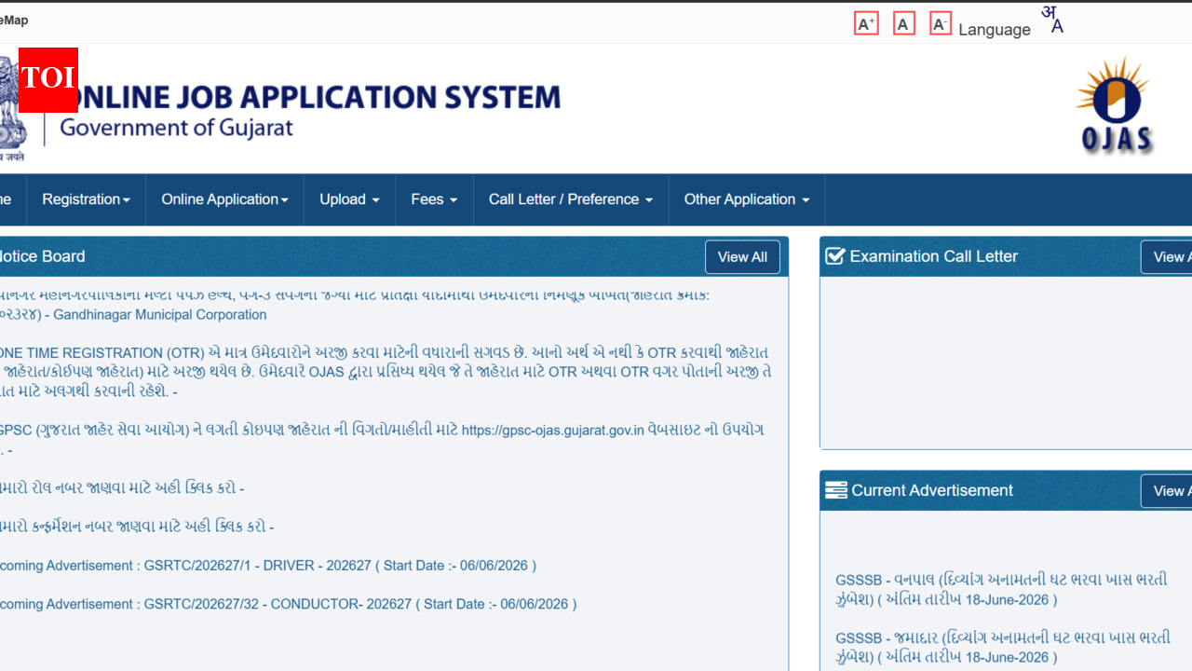Expand Call Letter / Preference menu
Image resolution: width=1192 pixels, height=671 pixels.
(571, 199)
